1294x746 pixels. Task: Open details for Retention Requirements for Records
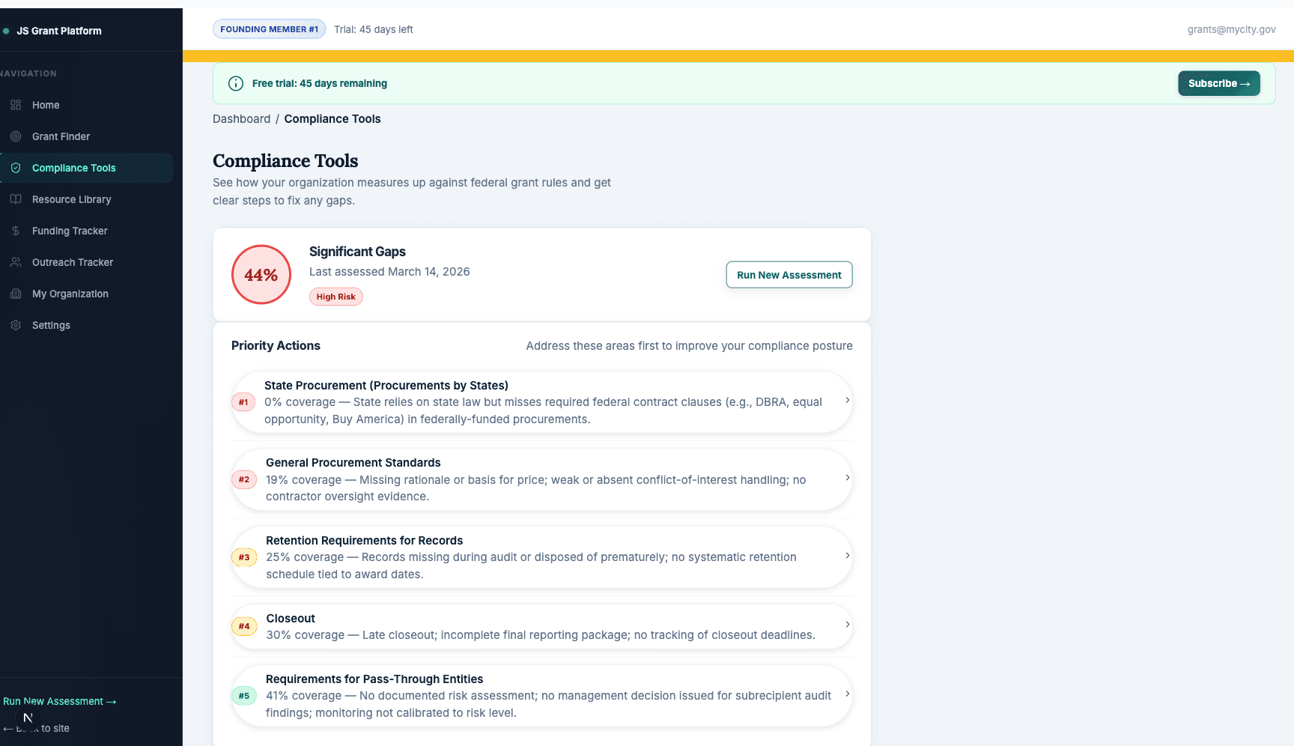848,557
